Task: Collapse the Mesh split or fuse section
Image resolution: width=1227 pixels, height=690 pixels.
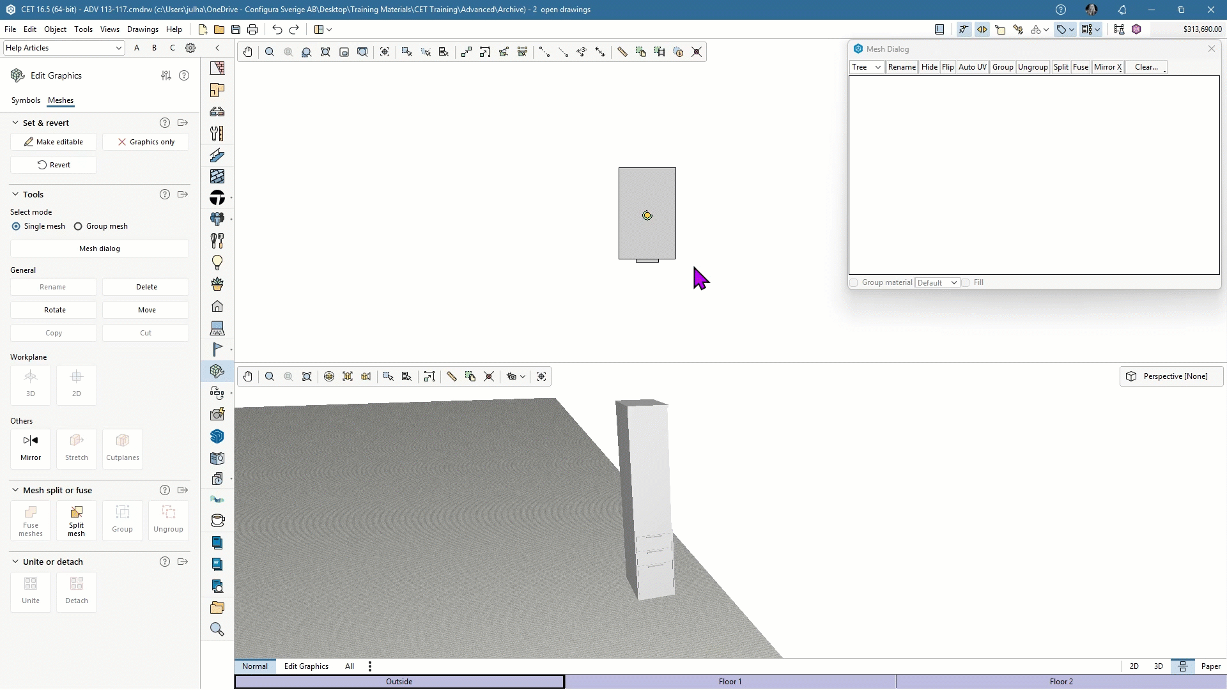Action: [15, 490]
